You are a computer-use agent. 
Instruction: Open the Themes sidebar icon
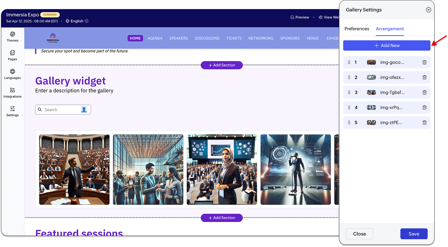tap(12, 34)
